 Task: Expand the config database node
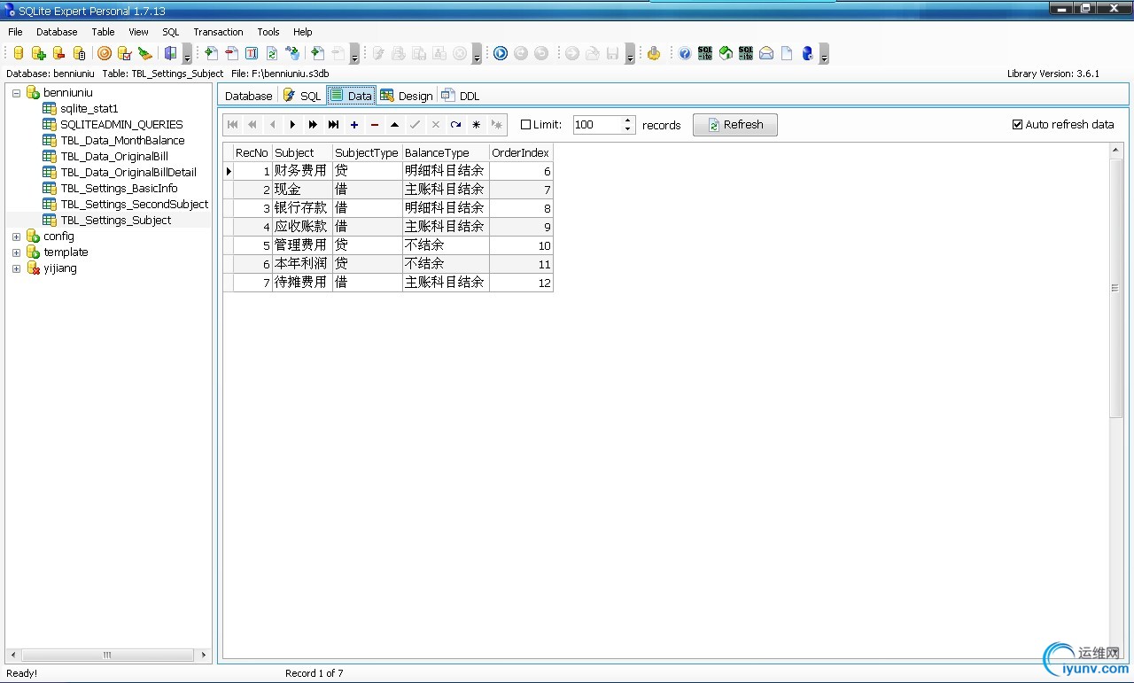coord(16,237)
